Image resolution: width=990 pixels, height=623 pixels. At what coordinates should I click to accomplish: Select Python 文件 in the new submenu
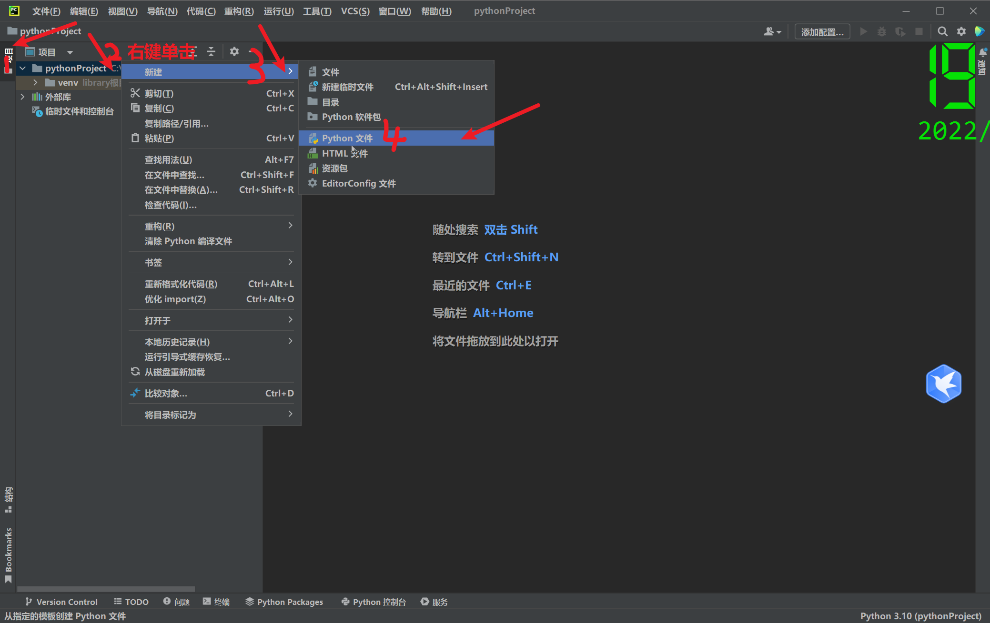pyautogui.click(x=396, y=138)
